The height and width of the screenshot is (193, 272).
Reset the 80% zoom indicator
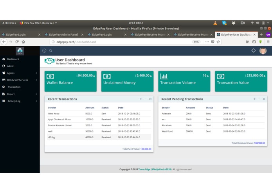[x=196, y=42]
